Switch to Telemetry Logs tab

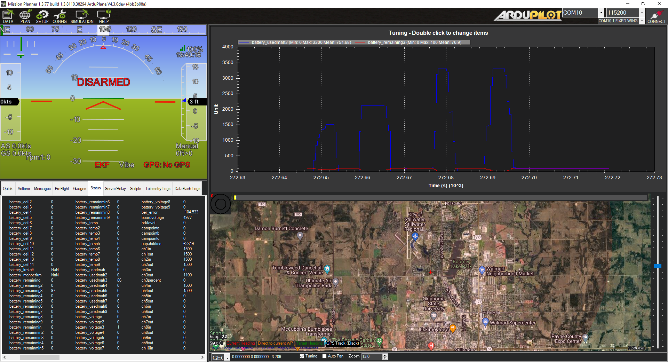coord(158,189)
